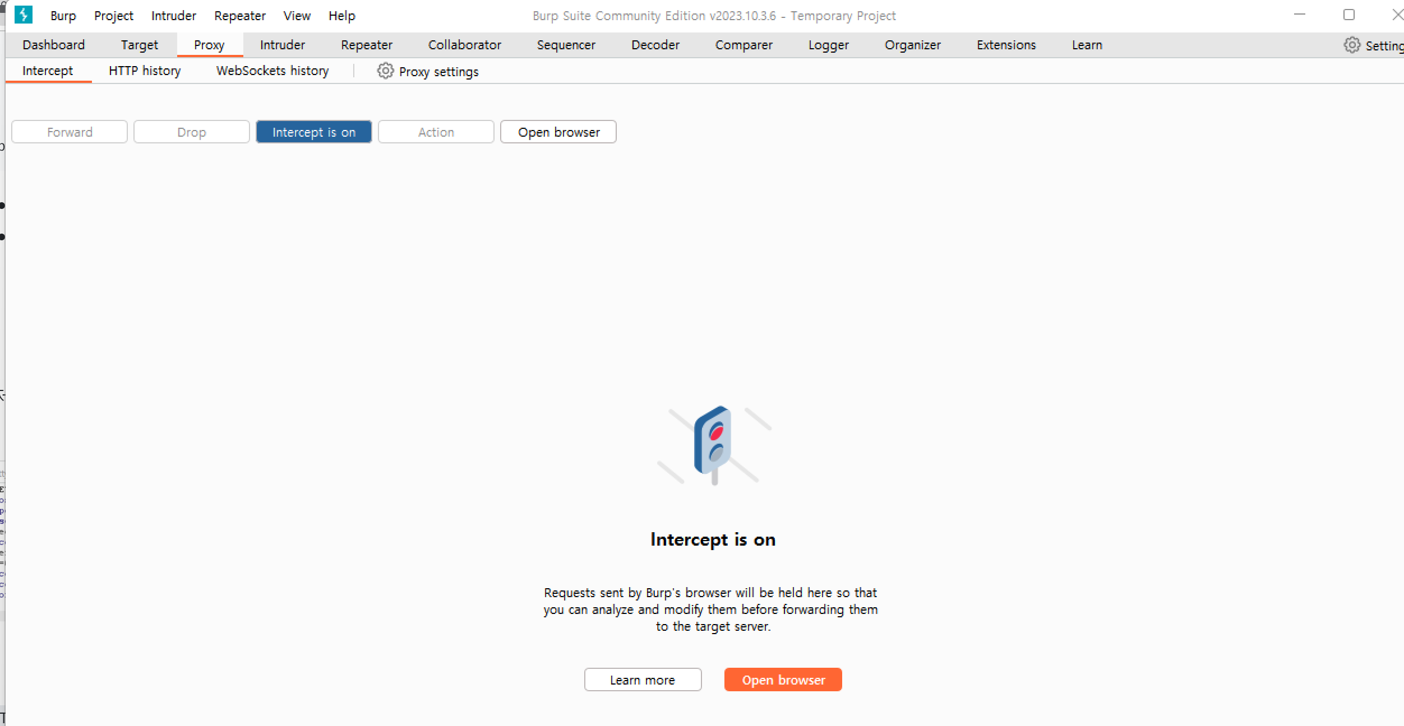Toggle the Intercept is on button
1404x726 pixels.
tap(313, 132)
